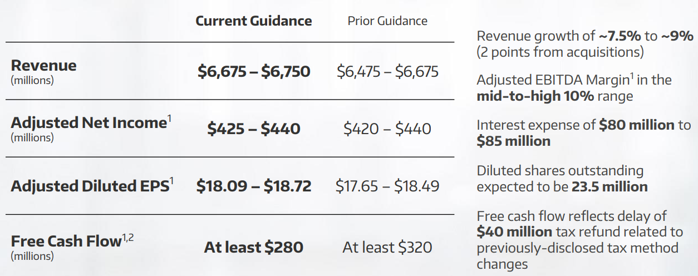Viewport: 698px width, 276px height.
Task: Click the Current Guidance column header
Action: point(253,21)
